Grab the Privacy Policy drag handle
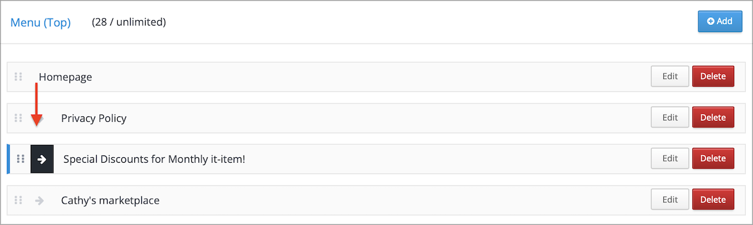The image size is (753, 225). click(18, 118)
